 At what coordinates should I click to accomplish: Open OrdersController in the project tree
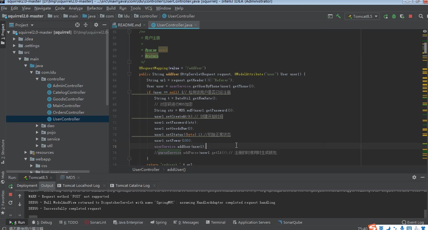point(68,112)
